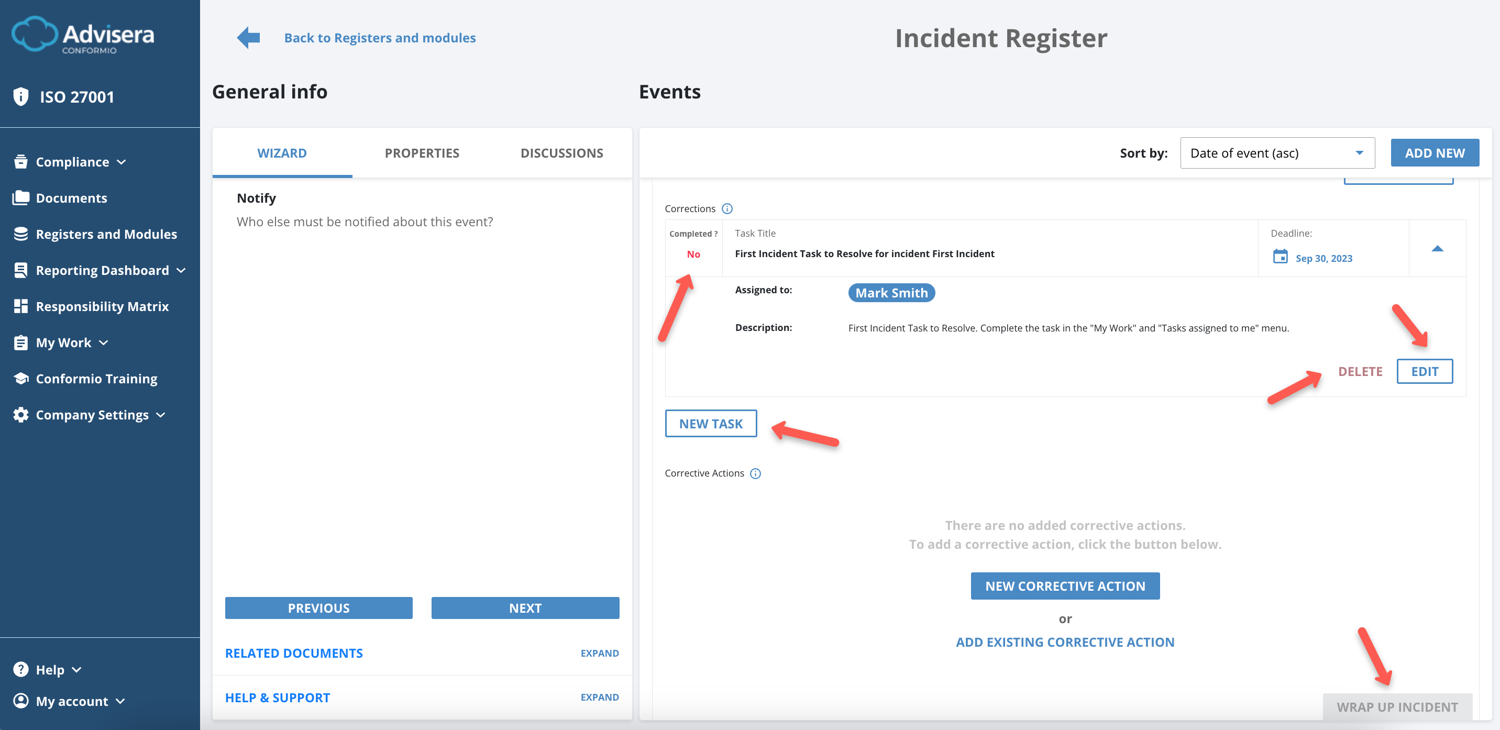Open Reporting Dashboard using its icon
This screenshot has height=730, width=1500.
21,270
